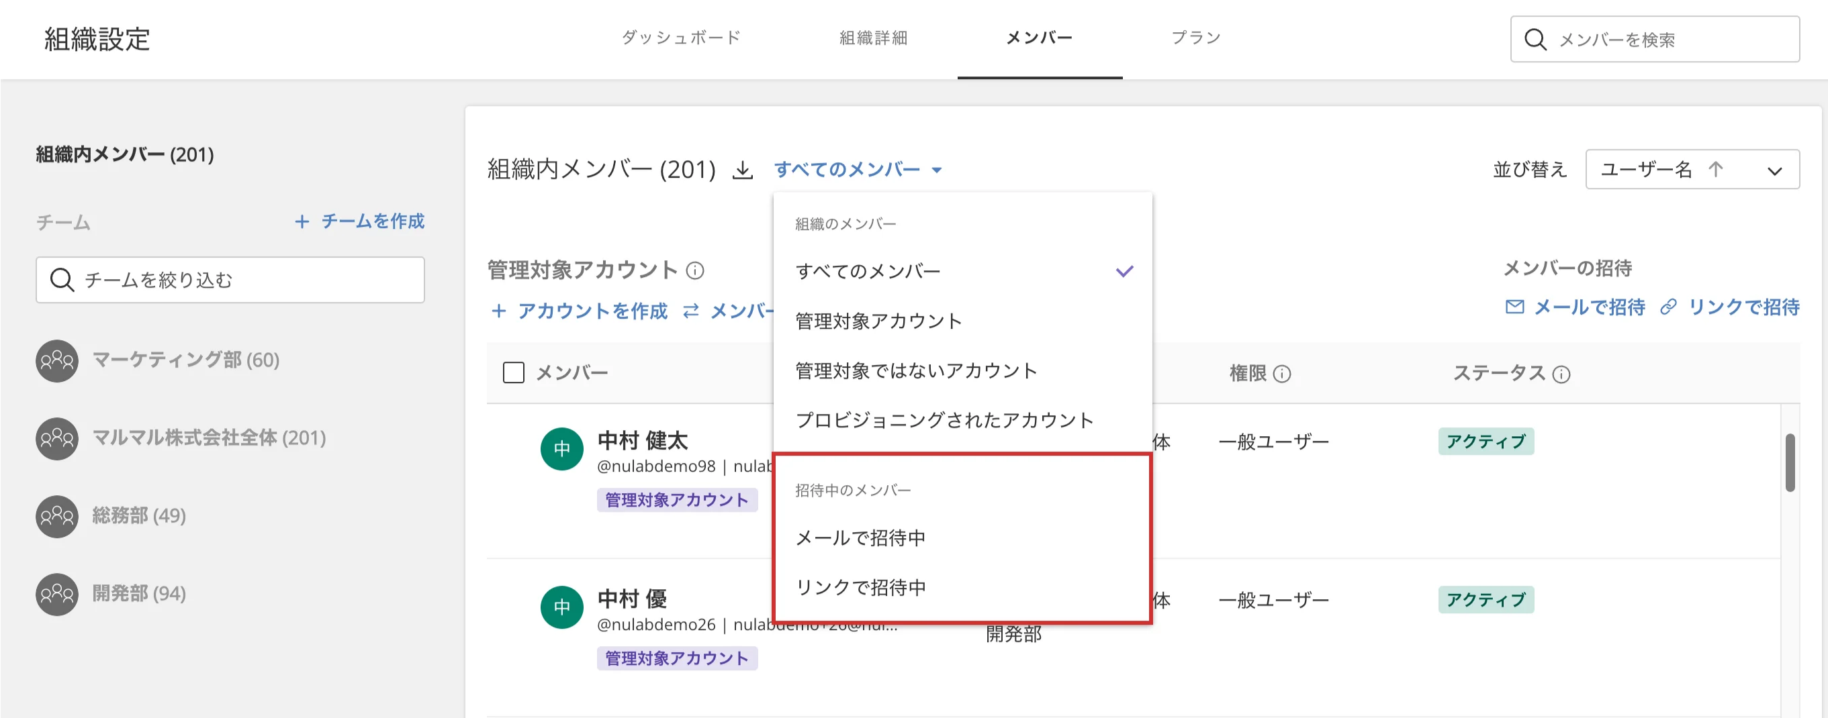Focus the メンバーを検索 search field
The height and width of the screenshot is (718, 1828).
(x=1655, y=40)
